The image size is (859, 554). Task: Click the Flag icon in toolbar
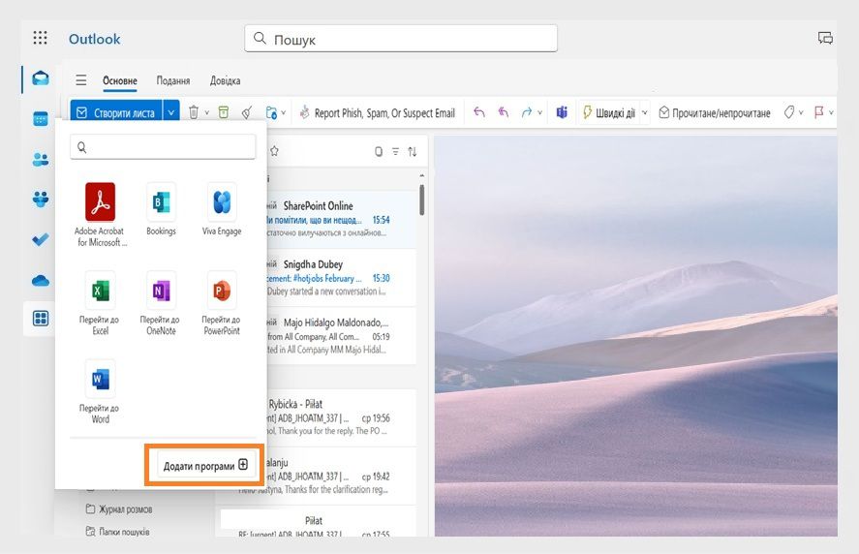tap(819, 112)
